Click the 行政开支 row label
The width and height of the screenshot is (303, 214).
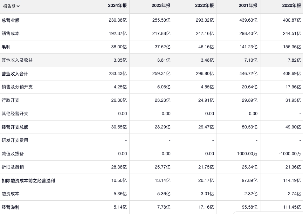(x=10, y=100)
